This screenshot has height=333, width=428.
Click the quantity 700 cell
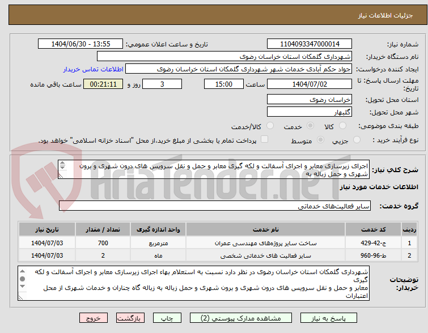[103, 243]
